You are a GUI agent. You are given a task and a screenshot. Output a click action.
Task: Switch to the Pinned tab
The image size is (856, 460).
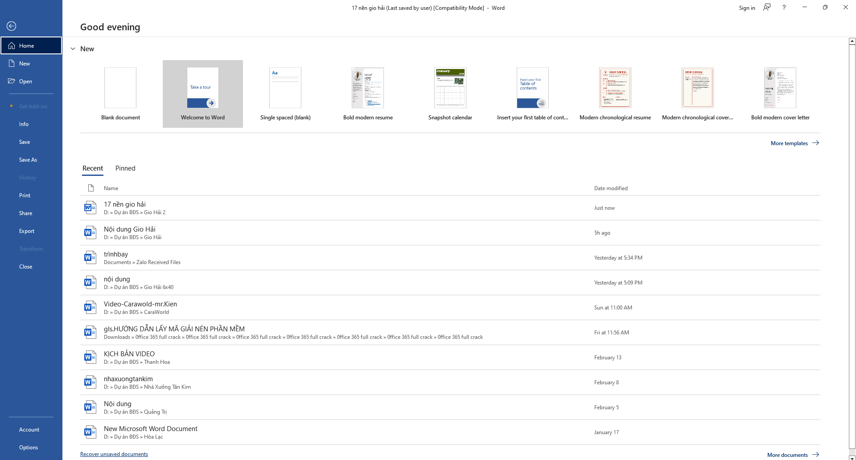(125, 168)
